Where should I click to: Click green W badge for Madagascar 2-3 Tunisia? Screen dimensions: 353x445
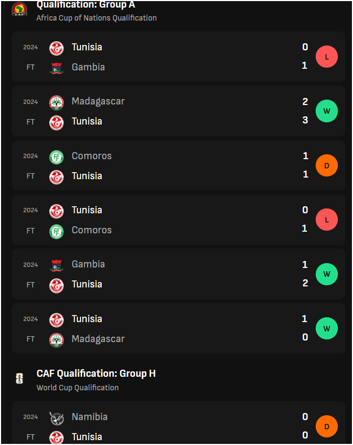click(x=327, y=111)
